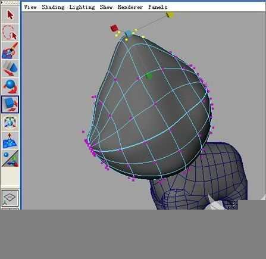
Task: Open the Shading menu
Action: tap(53, 7)
